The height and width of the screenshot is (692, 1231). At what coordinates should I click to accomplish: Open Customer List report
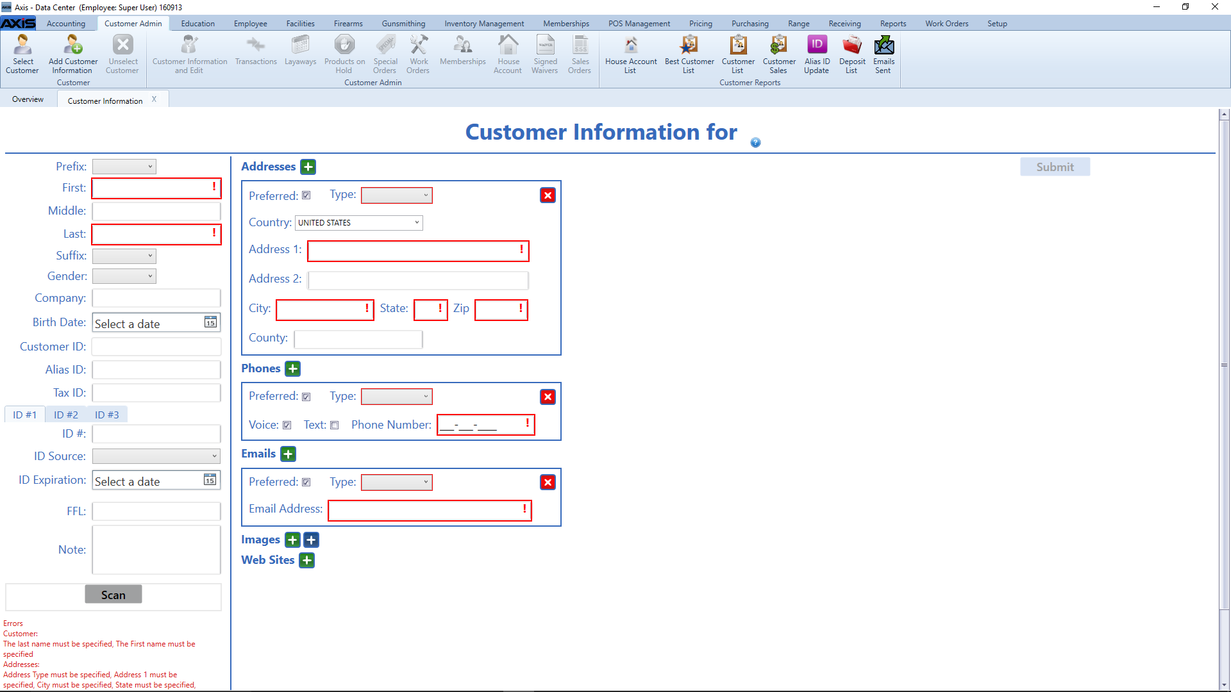[x=738, y=54]
